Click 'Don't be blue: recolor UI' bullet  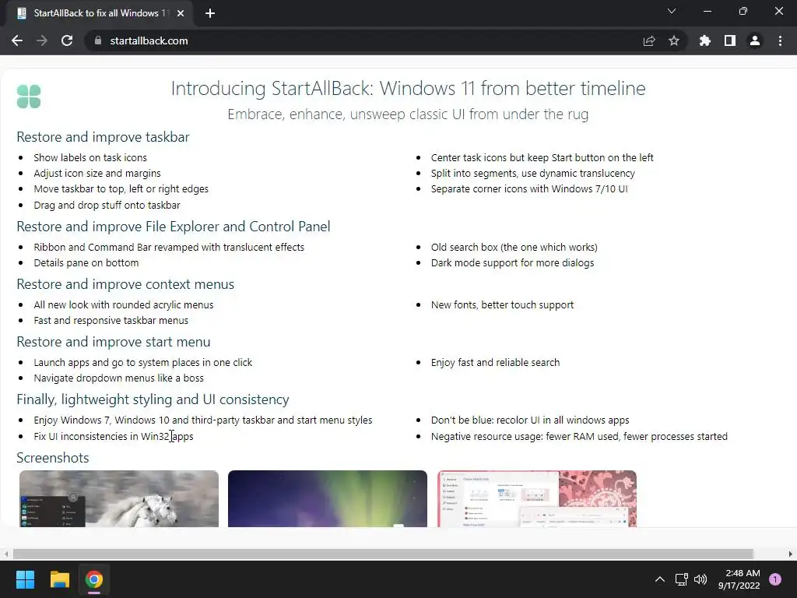tap(530, 420)
